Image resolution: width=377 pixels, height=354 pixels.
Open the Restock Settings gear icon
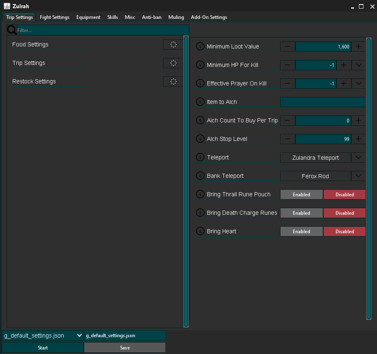click(x=173, y=82)
